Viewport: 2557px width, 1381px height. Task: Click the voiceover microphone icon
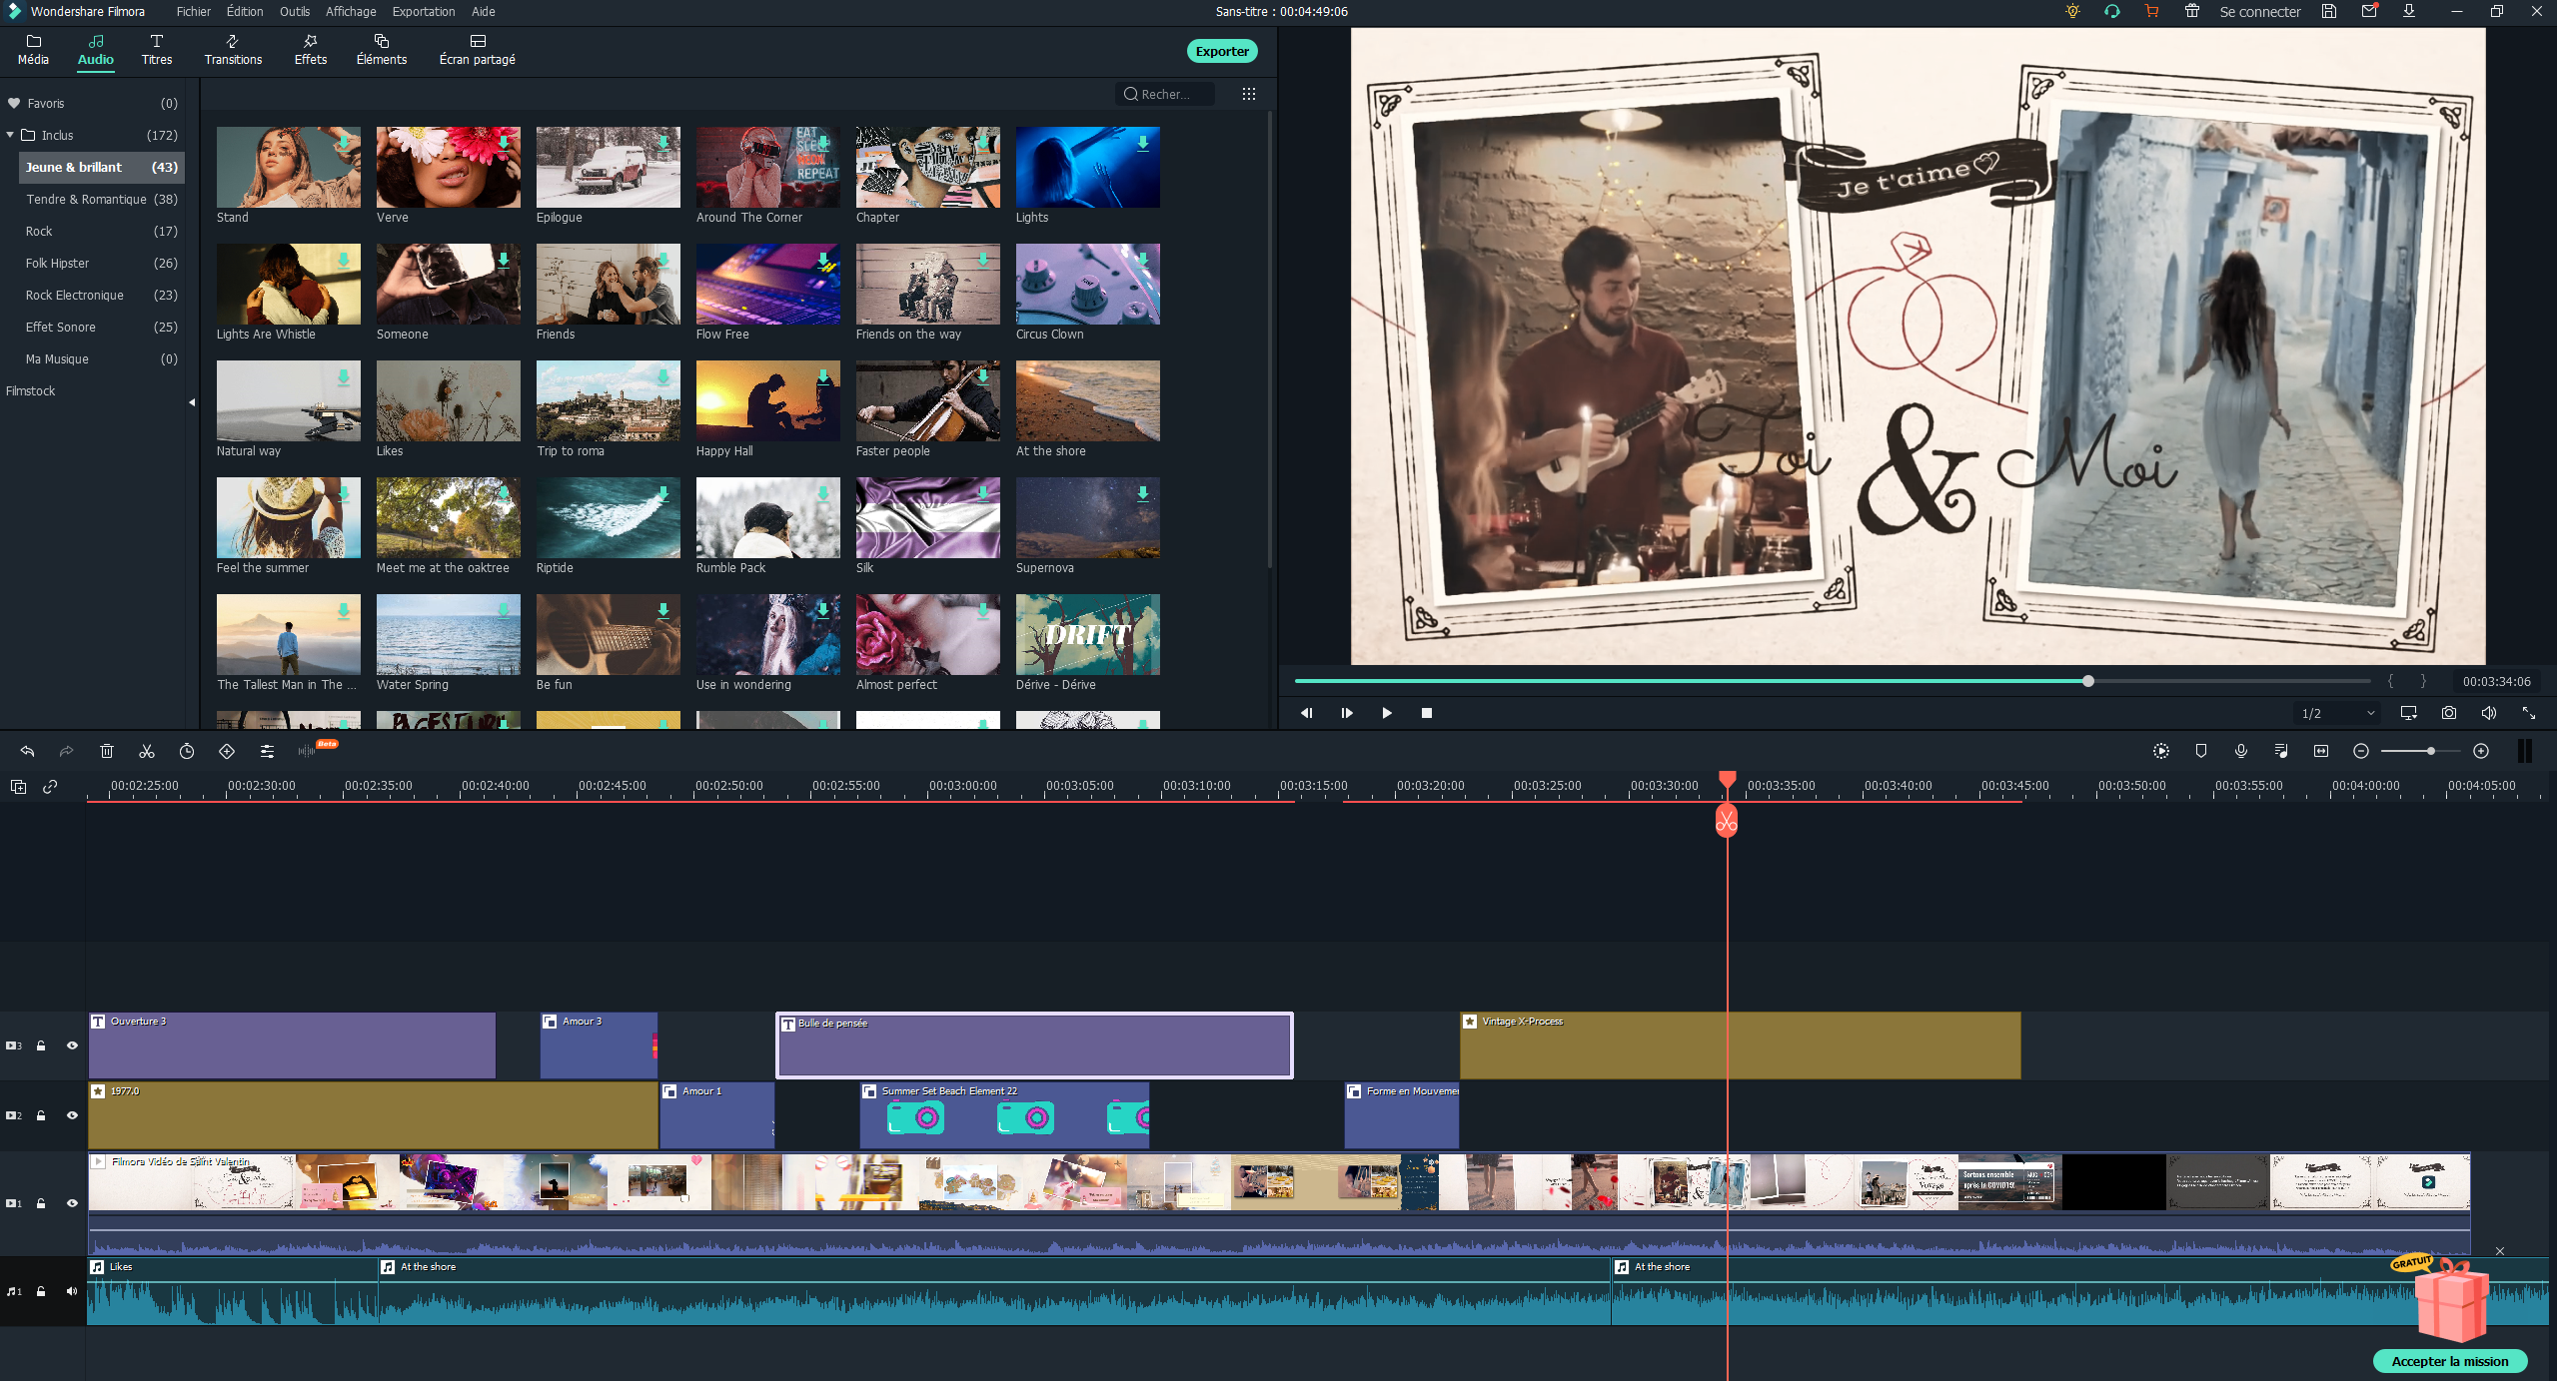(x=2241, y=751)
